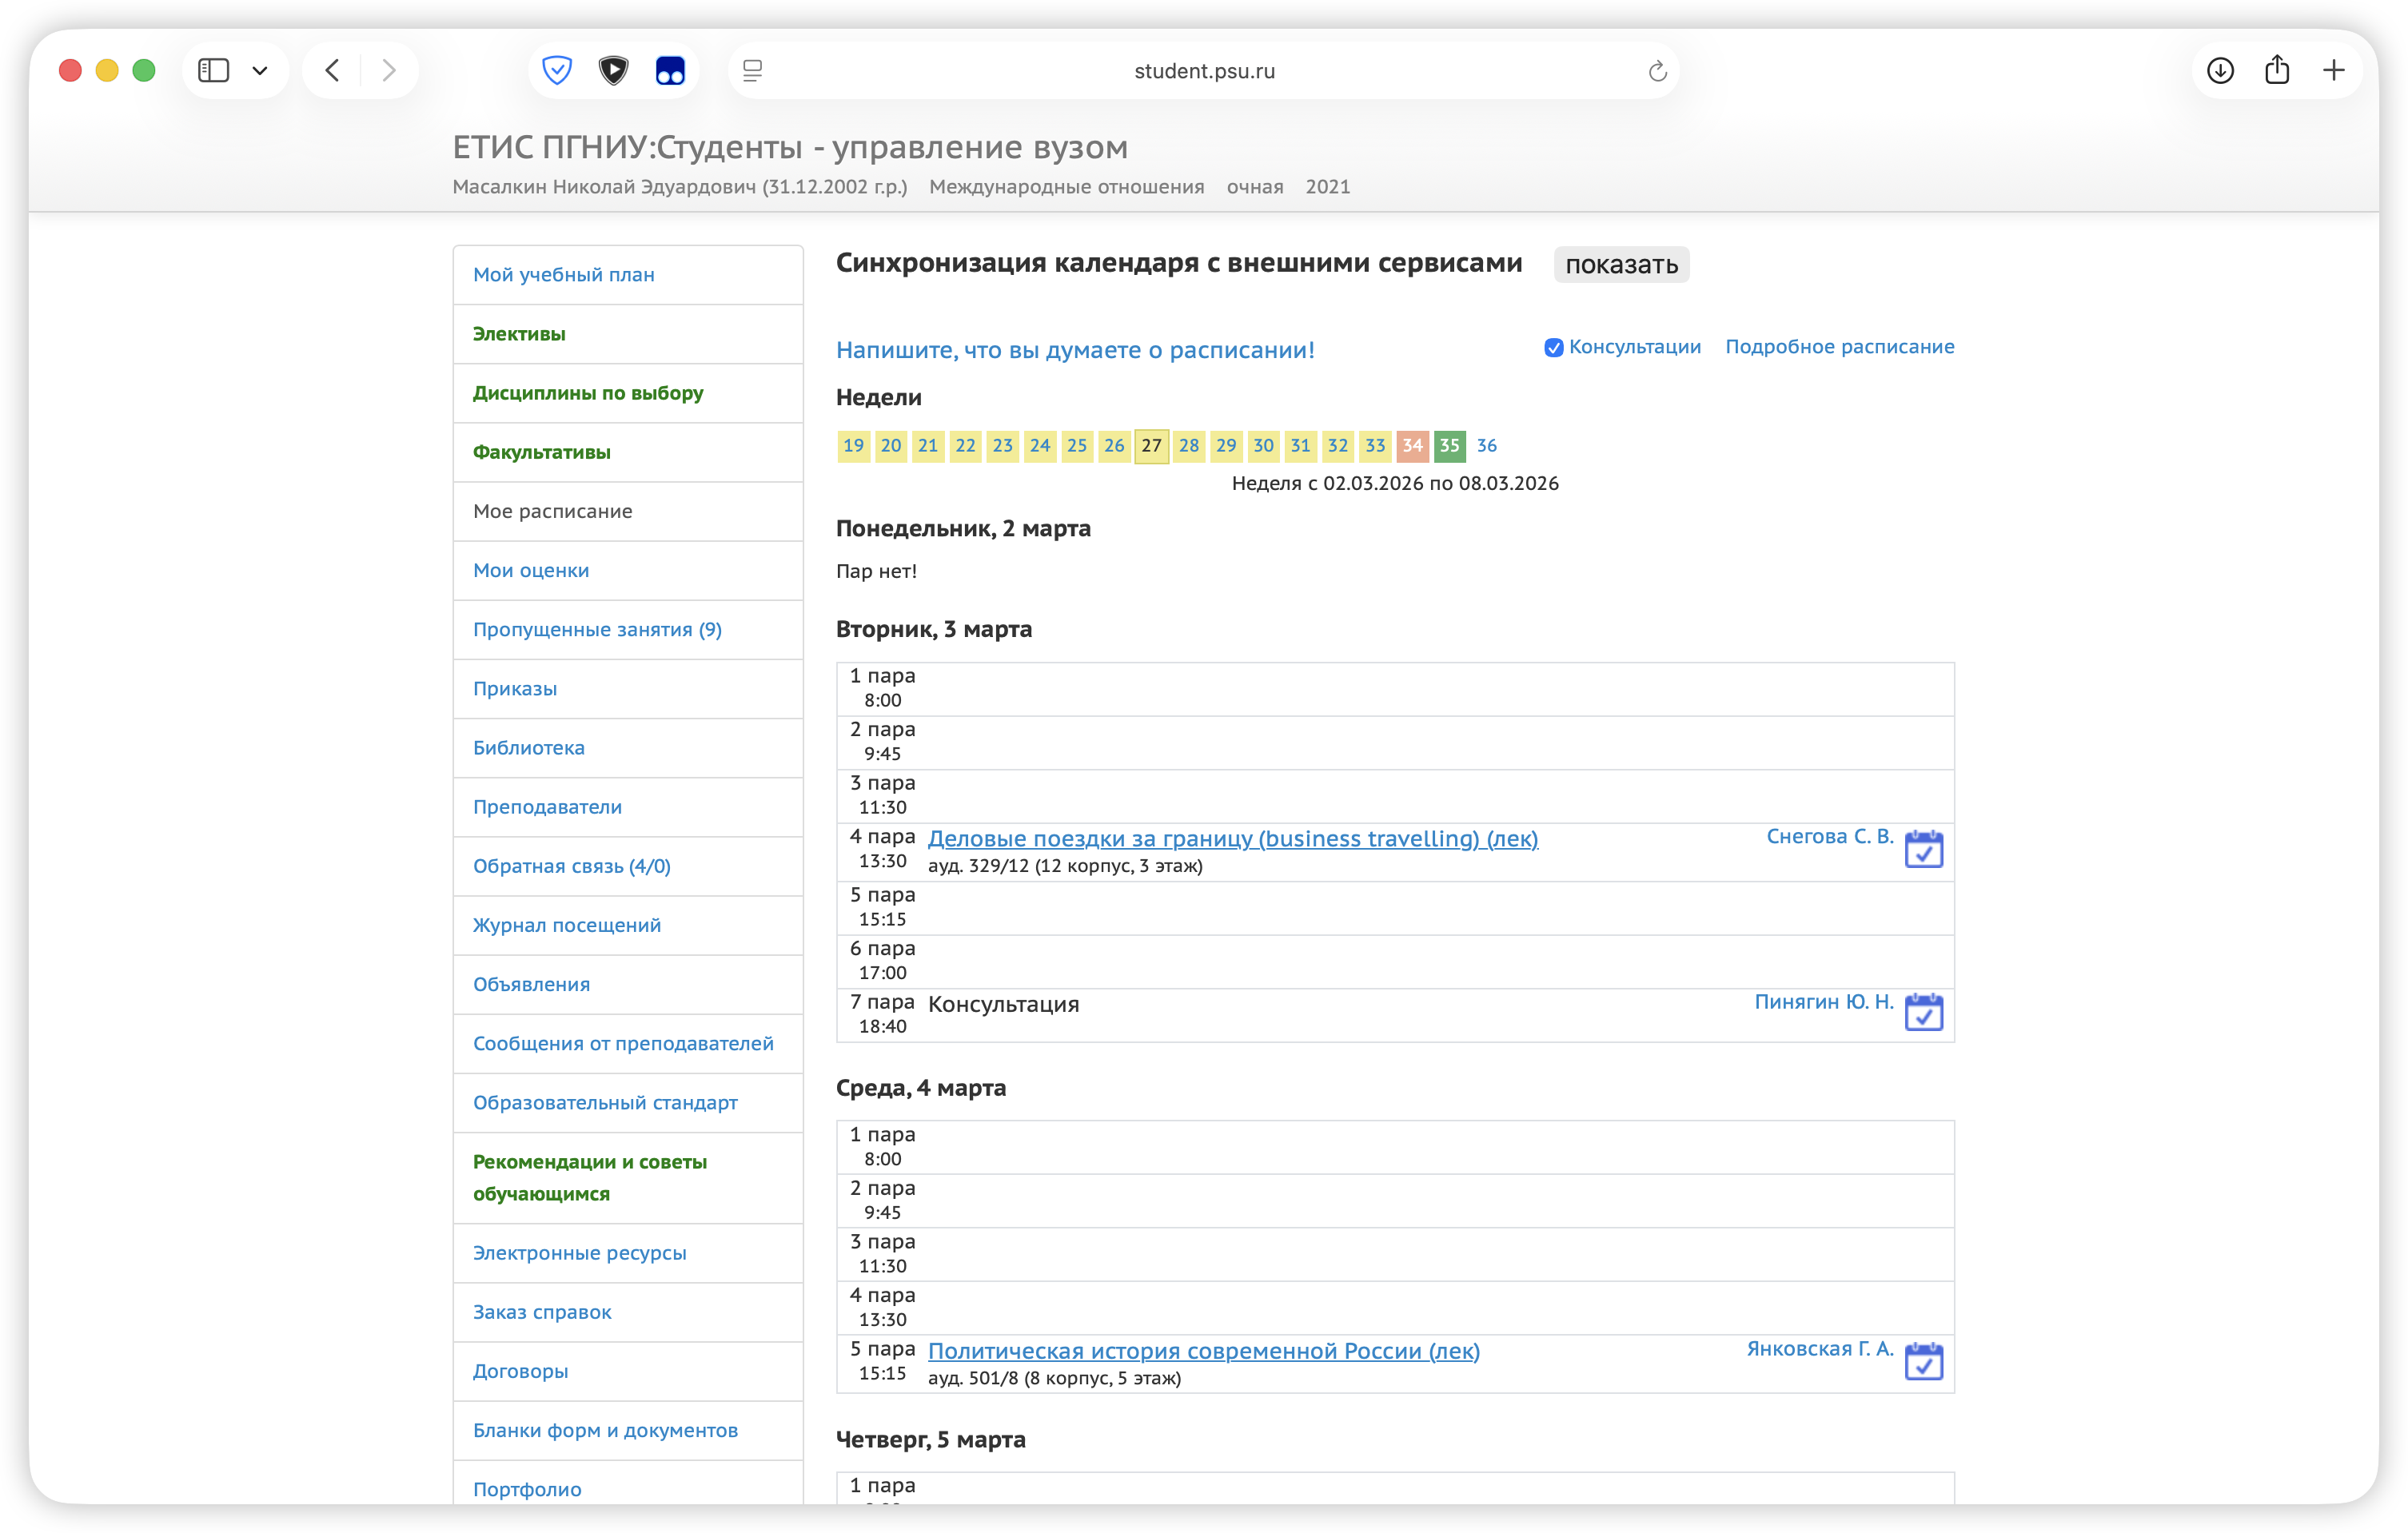Click page reload icon in address bar
Image resolution: width=2408 pixels, height=1533 pixels.
pos(1656,71)
